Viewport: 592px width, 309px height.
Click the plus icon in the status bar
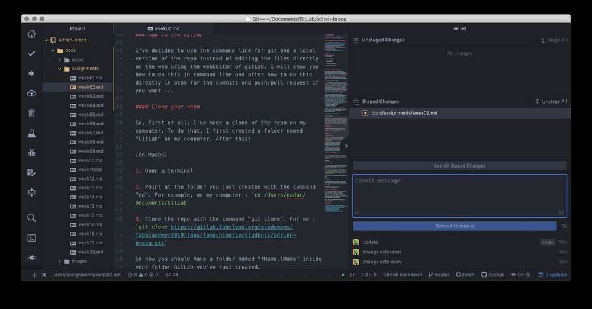(34, 275)
